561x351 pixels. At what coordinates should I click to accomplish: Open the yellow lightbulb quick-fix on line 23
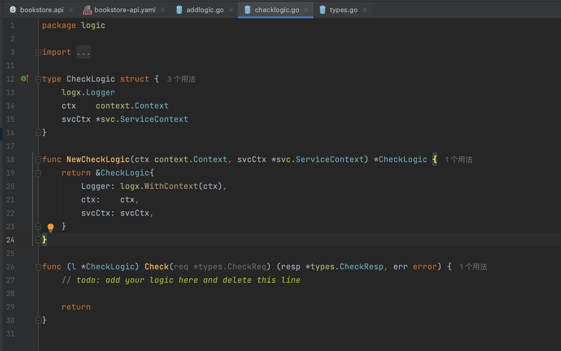point(51,227)
